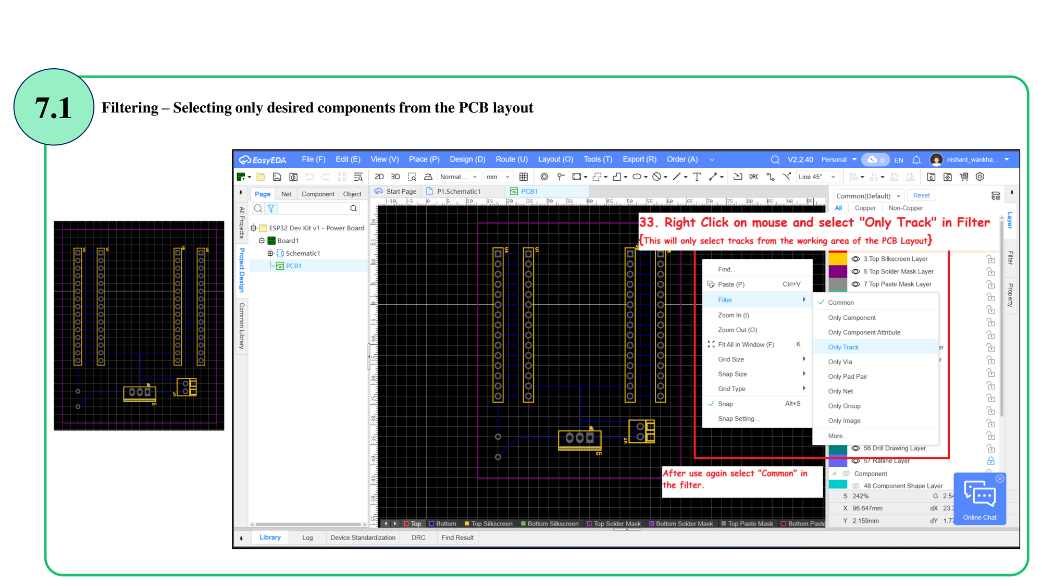Choose Only Track in filter submenu
This screenshot has height=586, width=1042.
[x=876, y=347]
